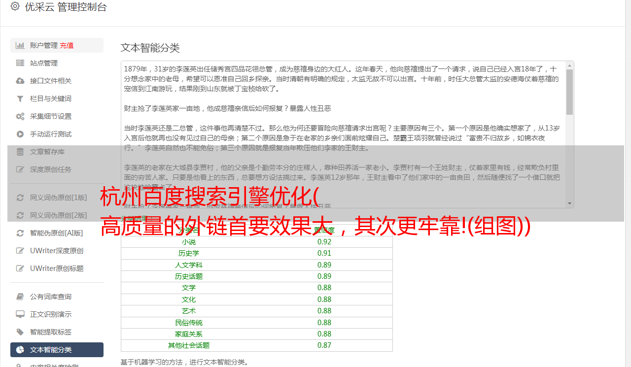Click the 家庭关系 category cell
Viewport: 631px width, 367px height.
click(189, 334)
